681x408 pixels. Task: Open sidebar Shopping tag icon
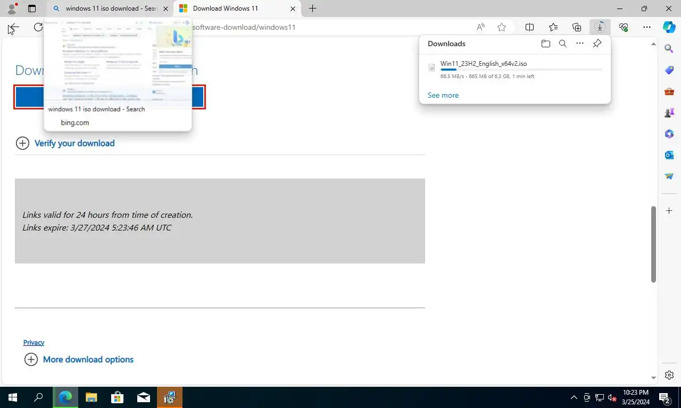669,70
